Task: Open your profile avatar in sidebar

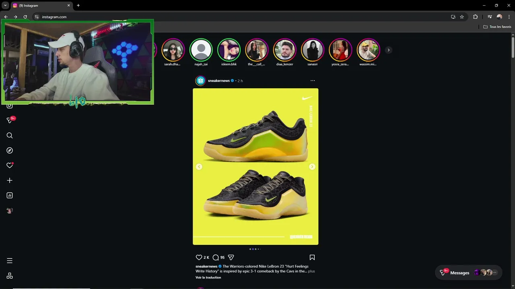Action: [x=10, y=211]
